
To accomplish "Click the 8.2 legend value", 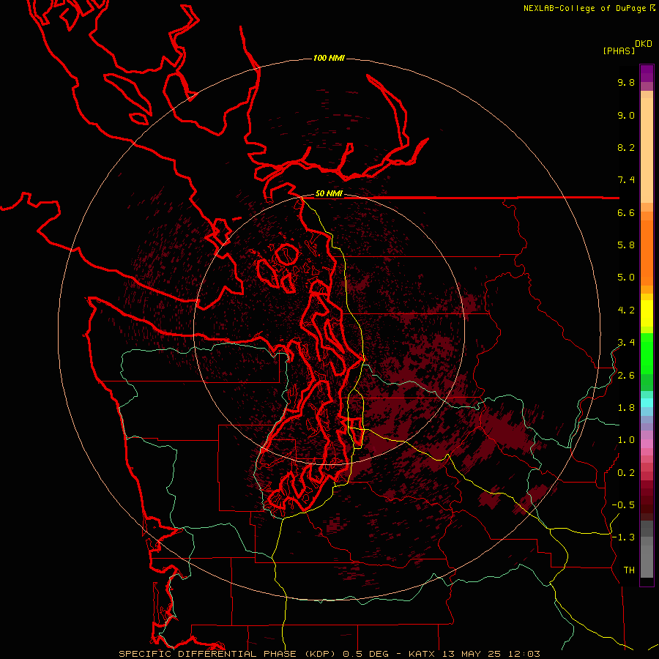I will (x=626, y=147).
